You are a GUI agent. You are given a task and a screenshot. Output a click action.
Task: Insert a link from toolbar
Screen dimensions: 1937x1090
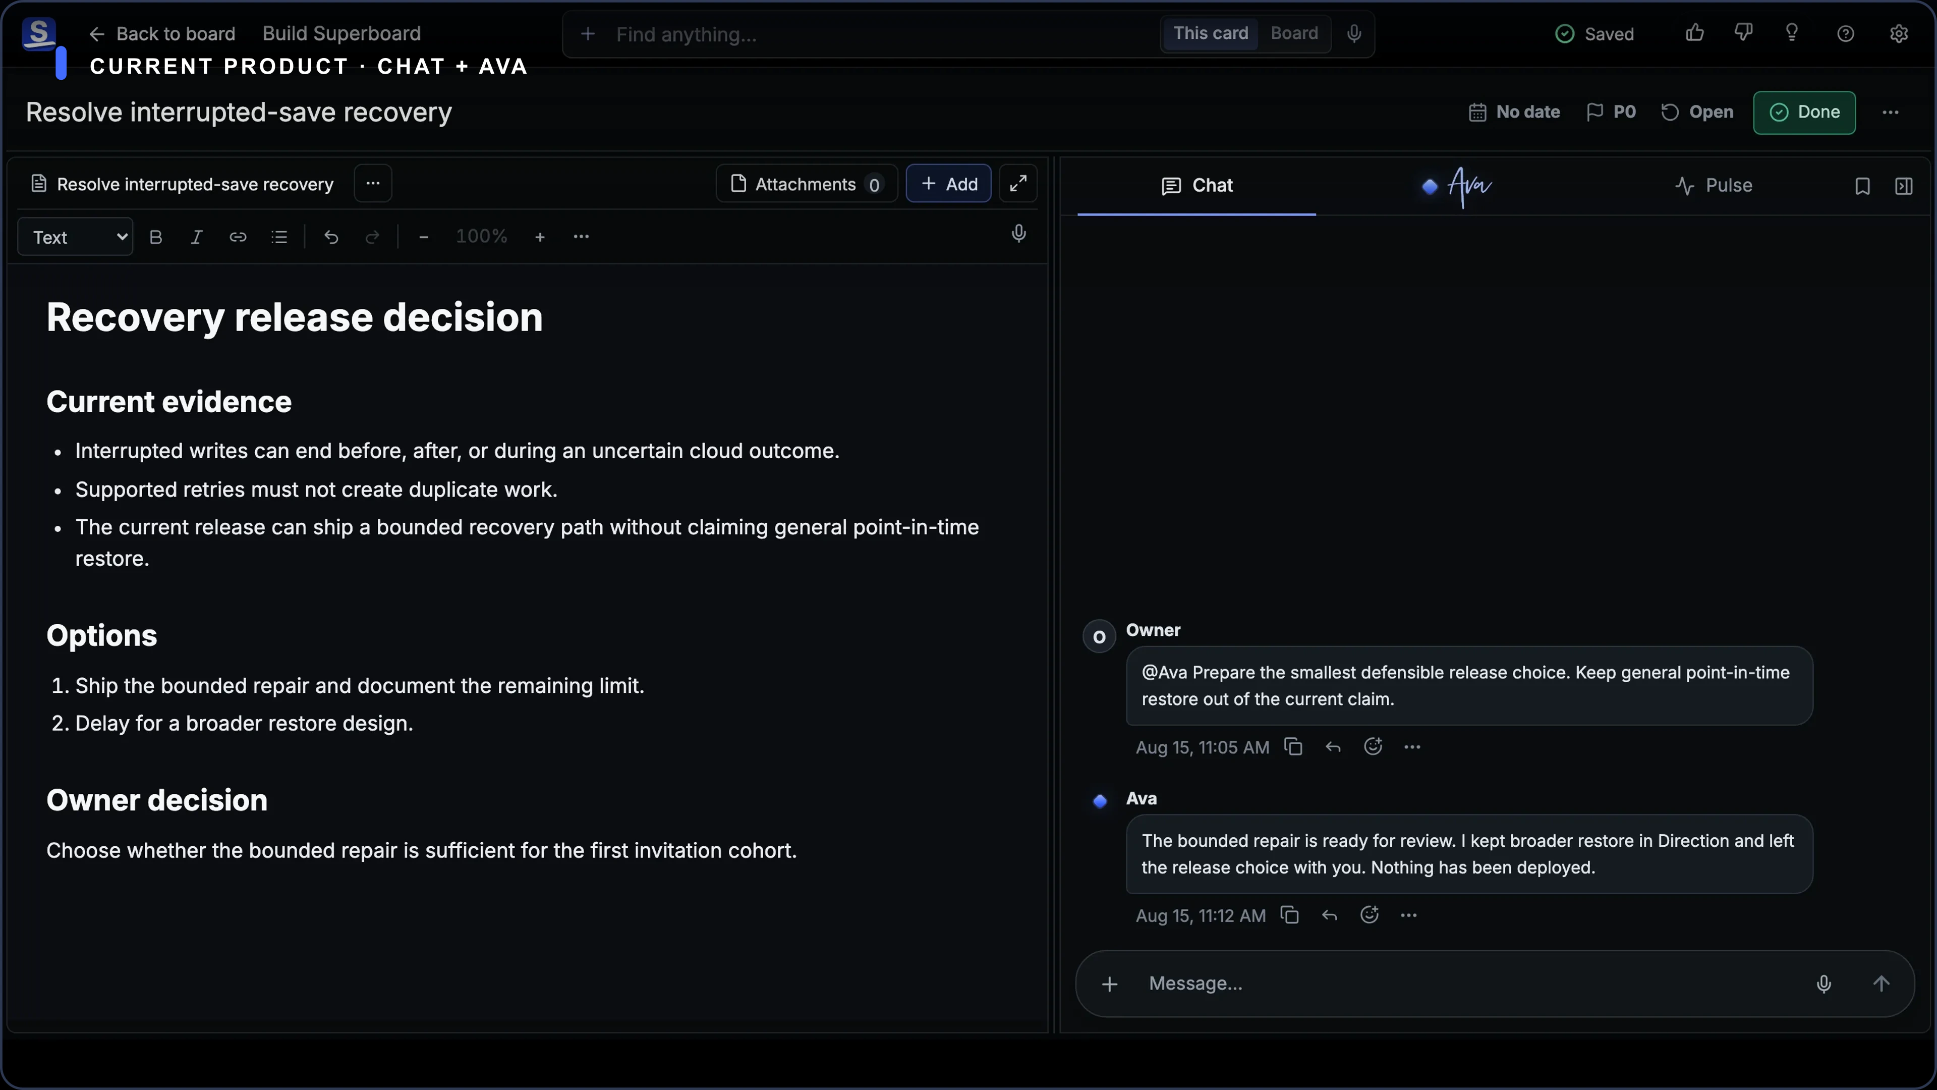[x=238, y=237]
